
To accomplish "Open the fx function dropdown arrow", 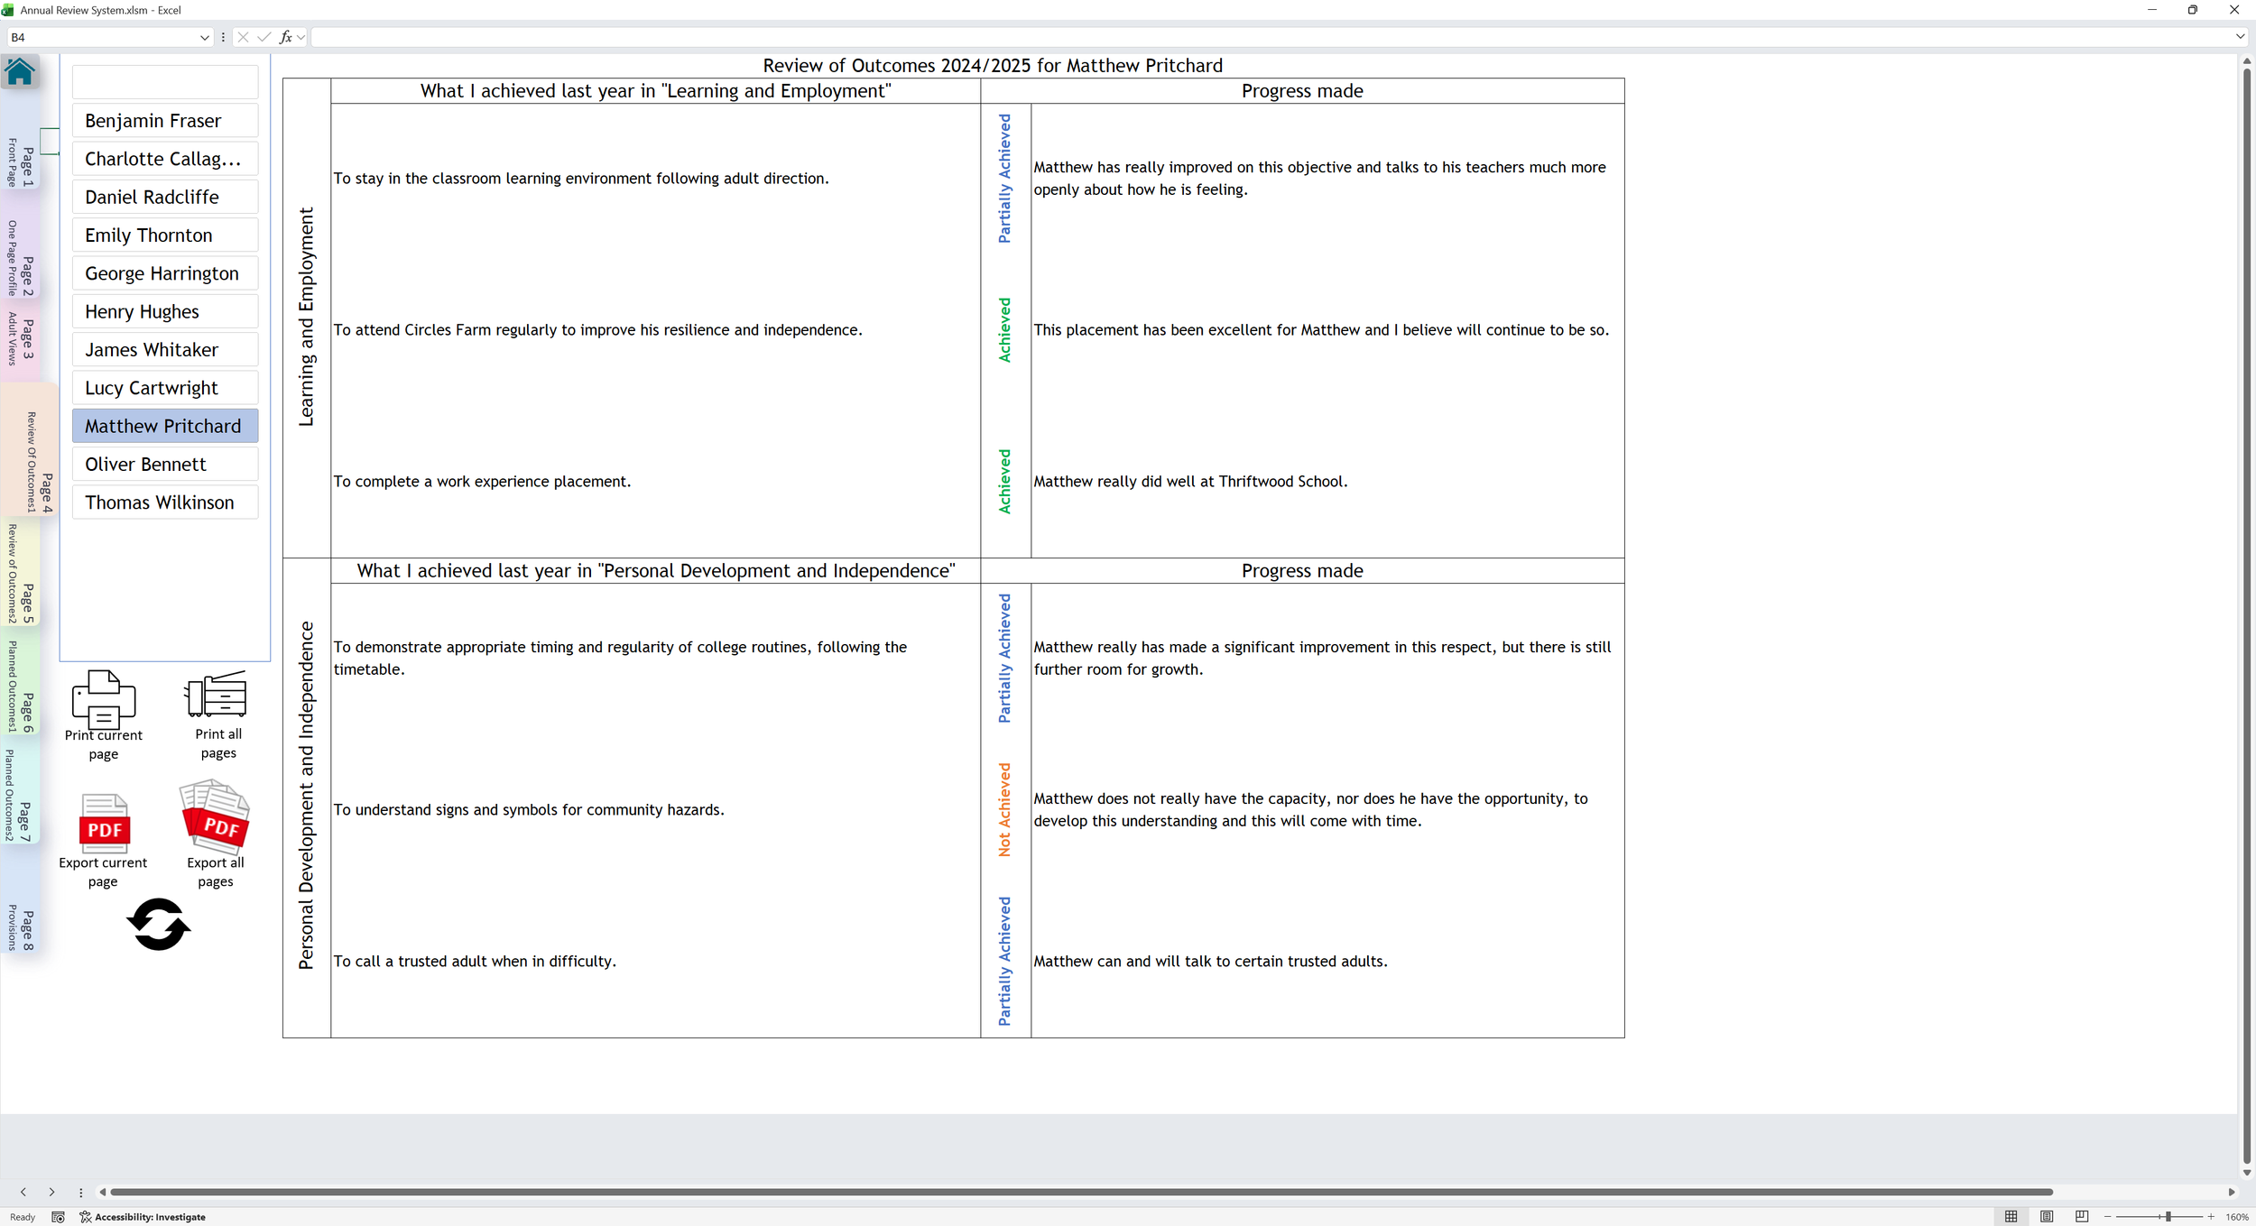I will tap(301, 37).
